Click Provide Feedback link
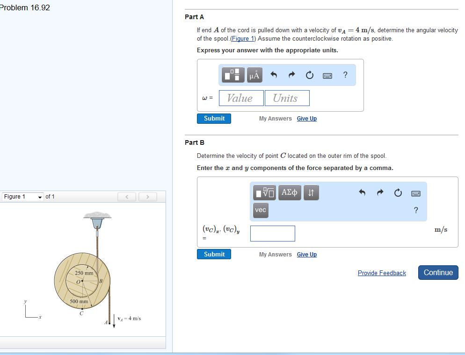The height and width of the screenshot is (355, 465). [382, 273]
